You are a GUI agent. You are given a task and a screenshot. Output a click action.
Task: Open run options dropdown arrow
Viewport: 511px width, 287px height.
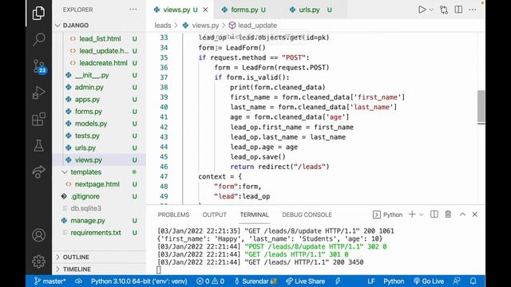point(431,10)
